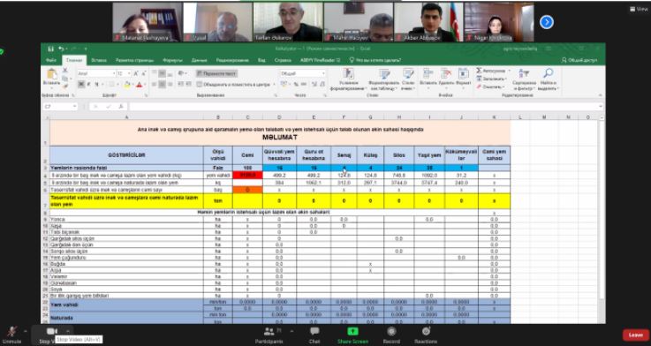Click the red Leave meeting button
Screen dimensions: 651x346
point(636,335)
